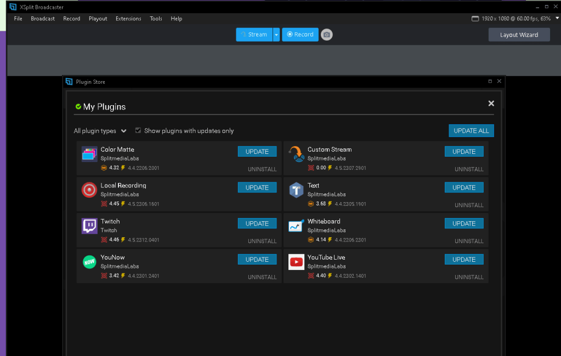Click the green checkmark beside My Plugins
This screenshot has height=356, width=561.
pyautogui.click(x=78, y=106)
